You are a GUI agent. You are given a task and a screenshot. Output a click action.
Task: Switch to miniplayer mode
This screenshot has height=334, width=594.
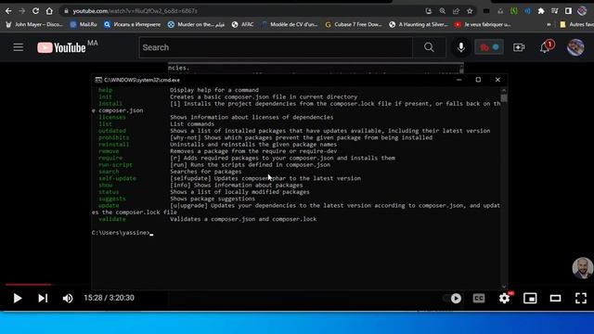[x=530, y=299]
